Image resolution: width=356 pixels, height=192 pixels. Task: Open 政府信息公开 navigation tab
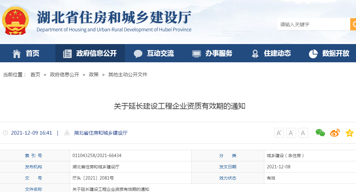[x=90, y=53]
